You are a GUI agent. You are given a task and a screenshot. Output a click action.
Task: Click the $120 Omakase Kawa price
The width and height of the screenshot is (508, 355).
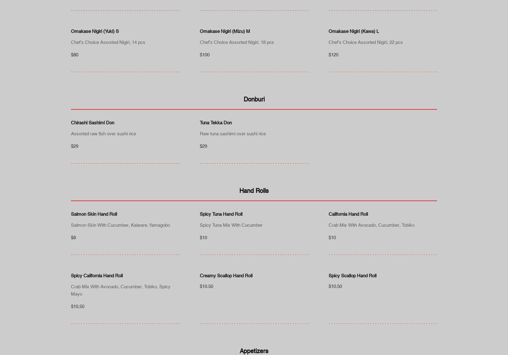tap(333, 55)
